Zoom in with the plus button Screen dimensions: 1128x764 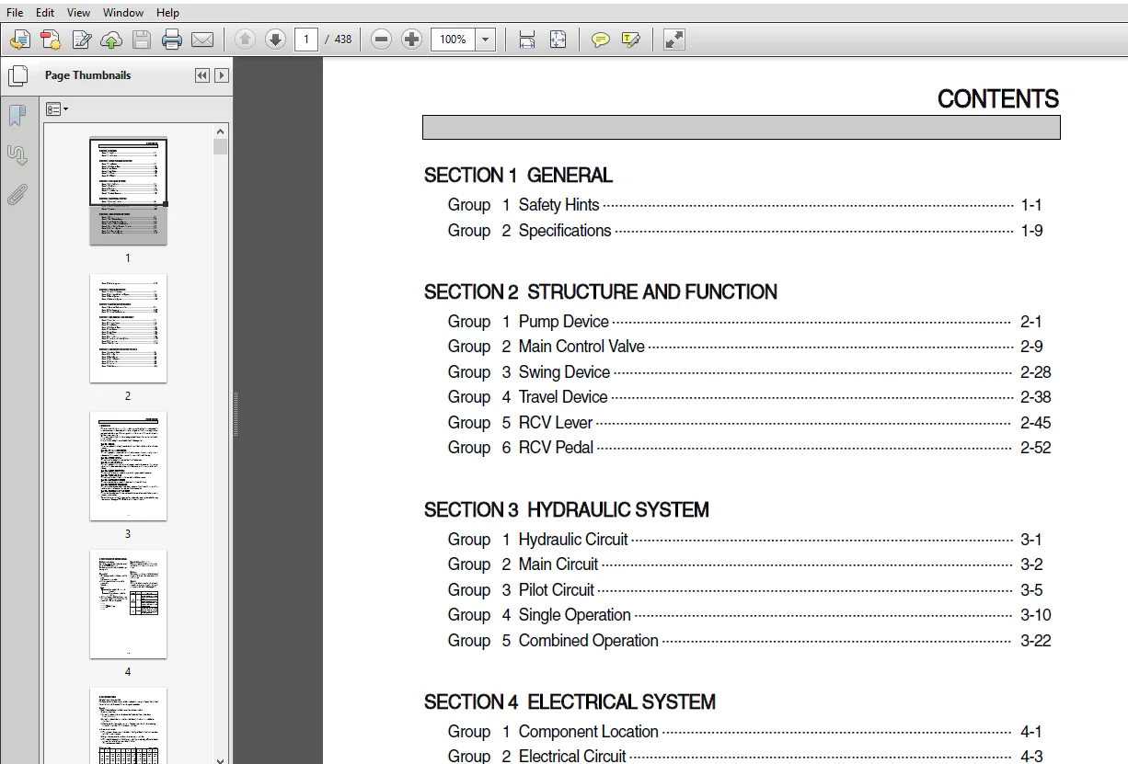412,40
